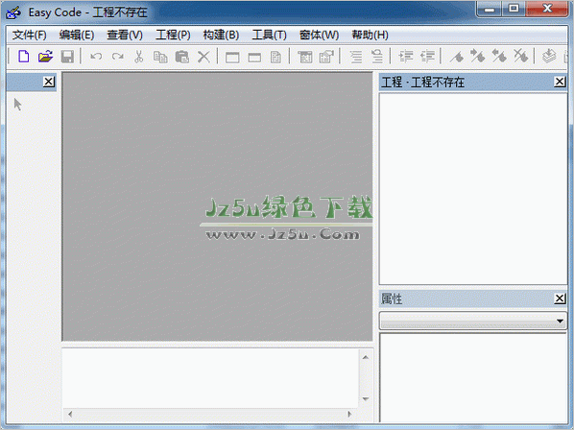
Task: Click the Save floppy disk icon
Action: click(67, 57)
